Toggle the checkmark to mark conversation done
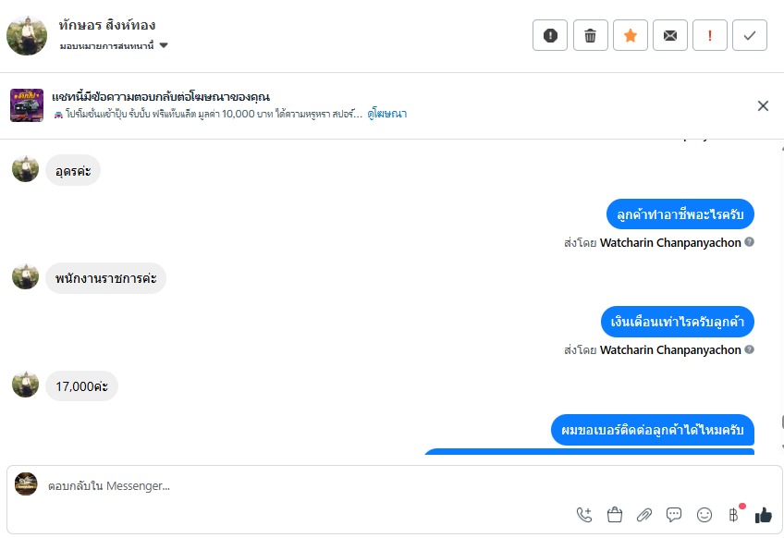784x538 pixels. point(750,36)
